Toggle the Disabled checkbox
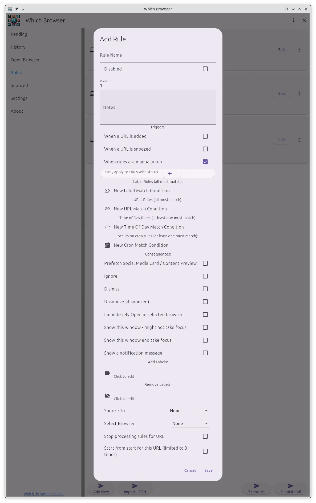This screenshot has height=503, width=316. [205, 69]
